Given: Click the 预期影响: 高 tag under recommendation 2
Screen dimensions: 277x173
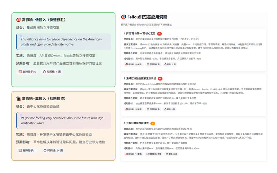Looking at the screenshot, I should pos(153,109).
